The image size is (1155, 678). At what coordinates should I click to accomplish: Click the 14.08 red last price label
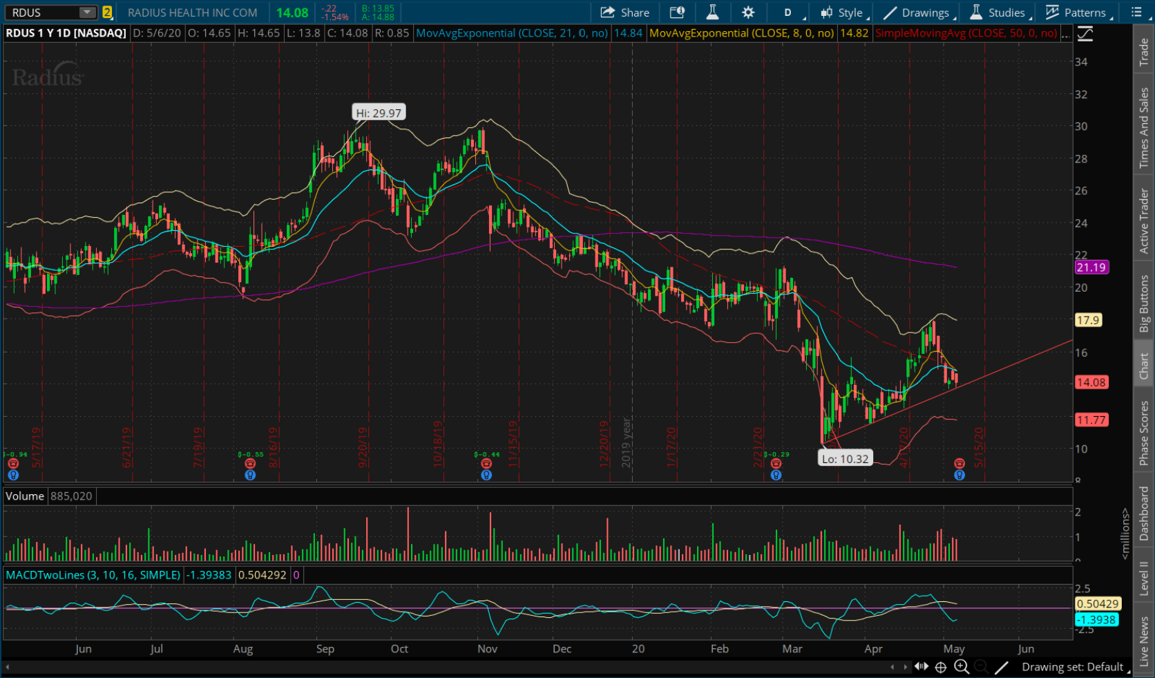click(1091, 382)
